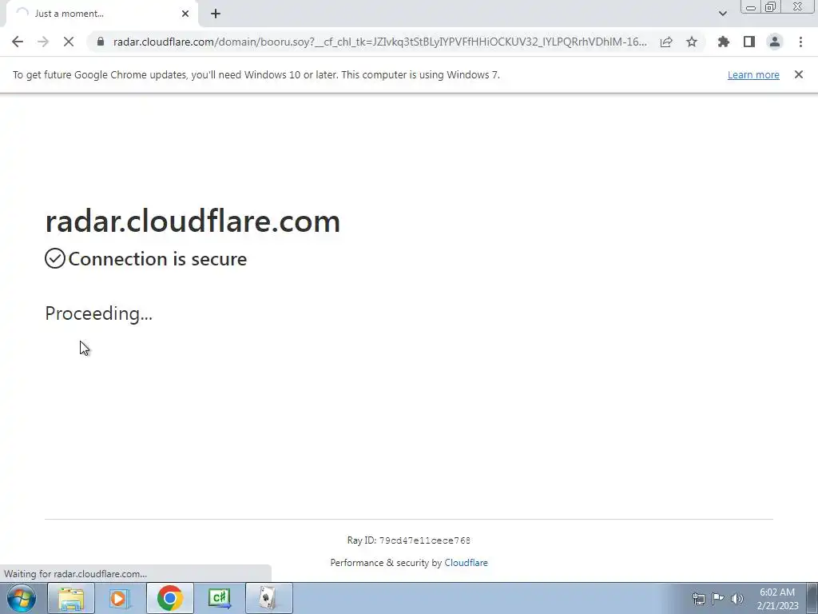This screenshot has width=818, height=614.
Task: Select the 'Just a moment...' tab
Action: point(101,14)
